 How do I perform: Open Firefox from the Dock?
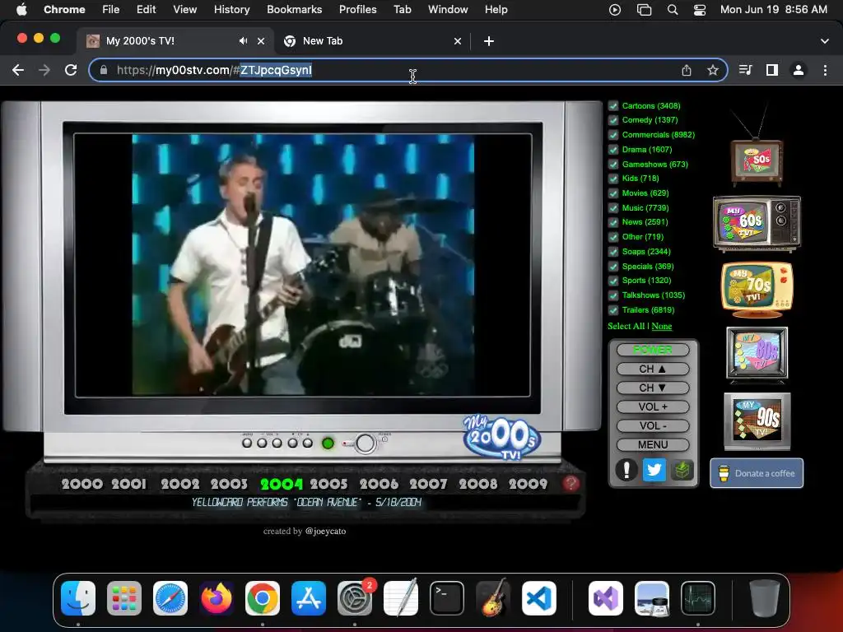click(217, 598)
